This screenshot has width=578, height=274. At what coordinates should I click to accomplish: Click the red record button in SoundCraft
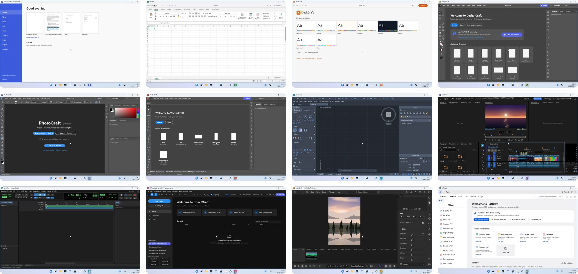pos(135,195)
